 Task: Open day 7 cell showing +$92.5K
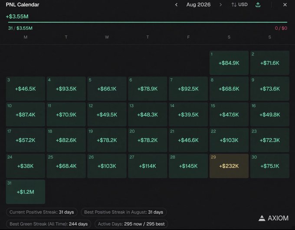pos(188,89)
